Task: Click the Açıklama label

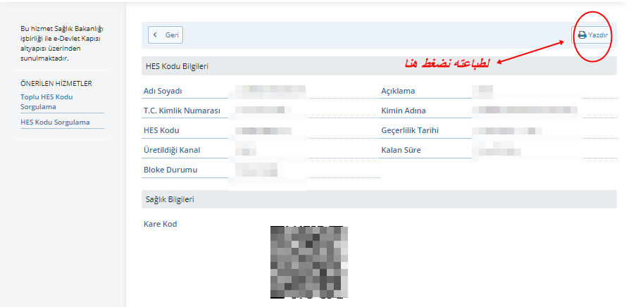Action: (398, 91)
